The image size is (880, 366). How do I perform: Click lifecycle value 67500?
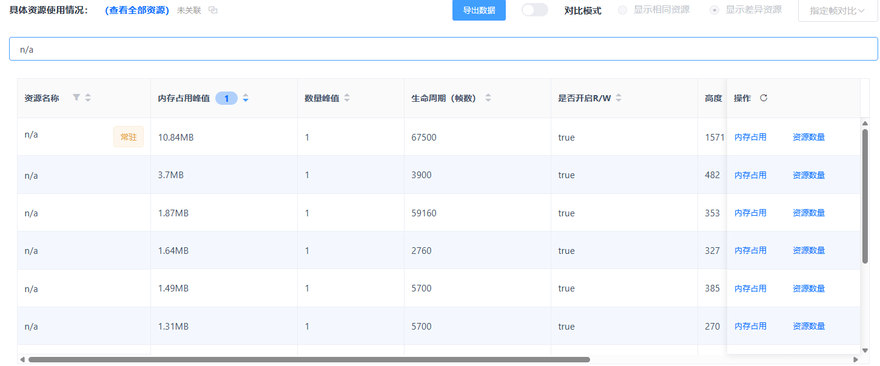point(424,138)
